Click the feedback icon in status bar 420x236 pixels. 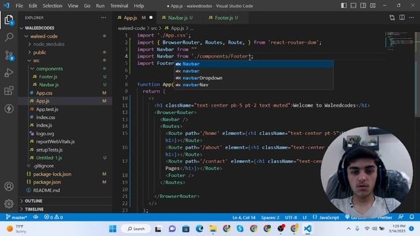[401, 217]
